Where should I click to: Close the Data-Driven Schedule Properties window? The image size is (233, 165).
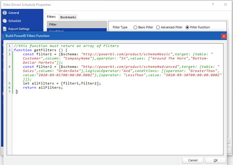[x=225, y=5]
